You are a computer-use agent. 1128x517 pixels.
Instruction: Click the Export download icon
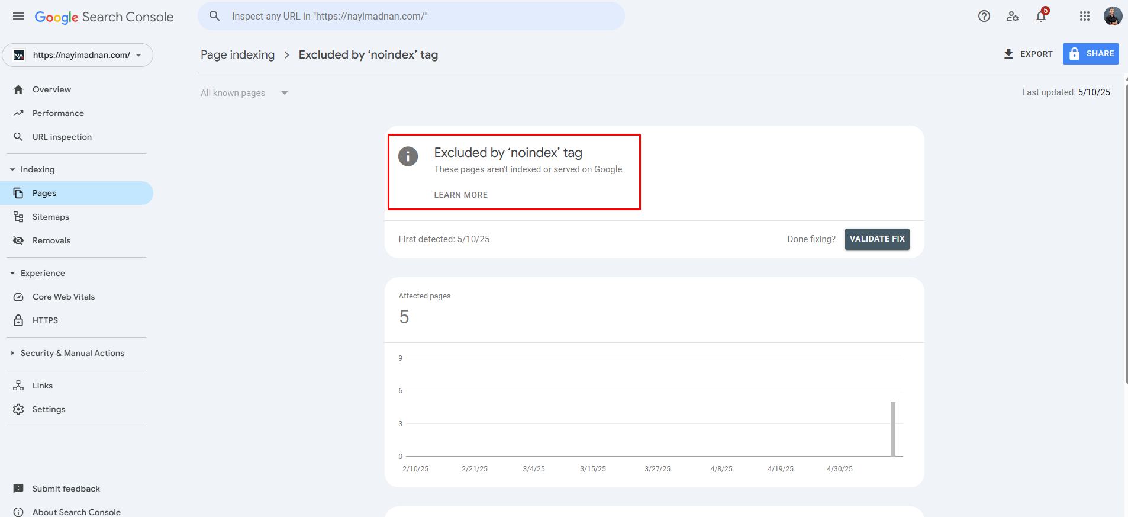(1009, 54)
